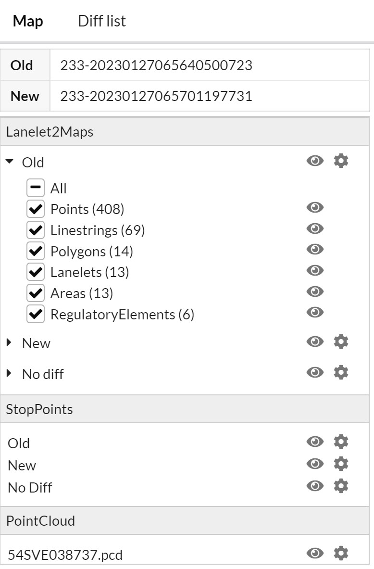Collapse the Old Lanelet2Maps tree
Viewport: 374px width, 569px height.
10,162
